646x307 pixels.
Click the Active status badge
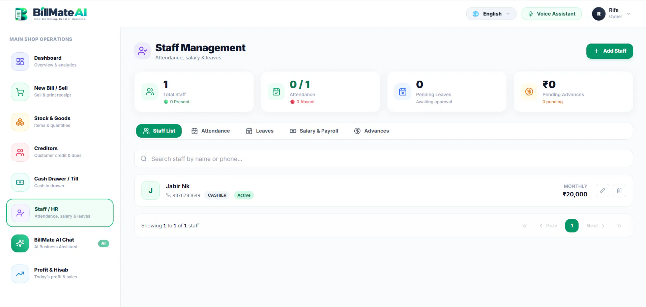coord(244,195)
